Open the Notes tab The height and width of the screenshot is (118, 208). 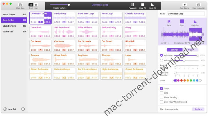tap(191, 50)
